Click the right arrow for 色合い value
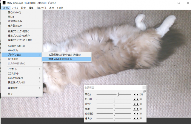The image size is (191, 124). tap(138, 119)
